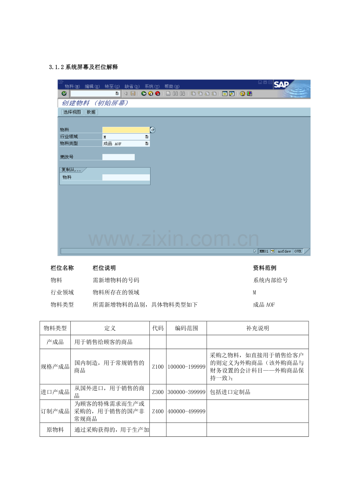Click the Print icon in toolbar

coord(168,93)
